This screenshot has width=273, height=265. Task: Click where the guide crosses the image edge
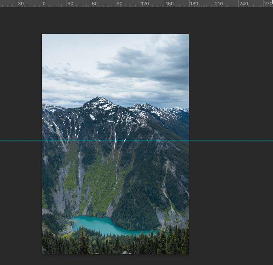(42, 139)
